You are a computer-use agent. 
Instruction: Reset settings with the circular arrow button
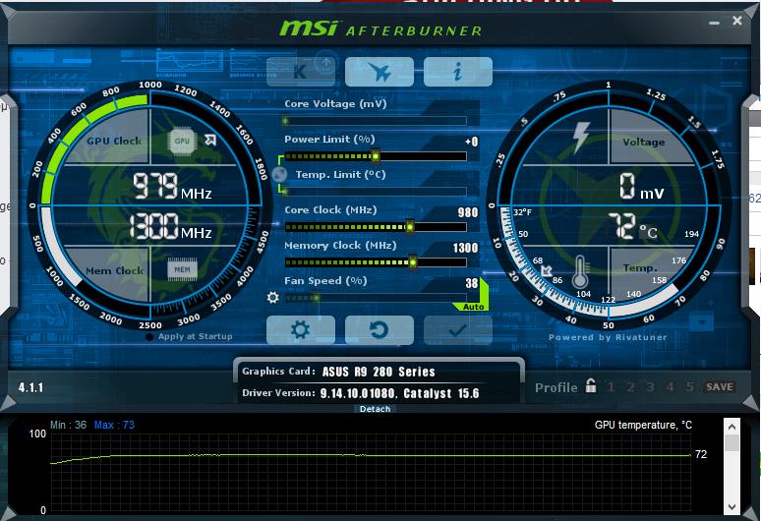(380, 330)
